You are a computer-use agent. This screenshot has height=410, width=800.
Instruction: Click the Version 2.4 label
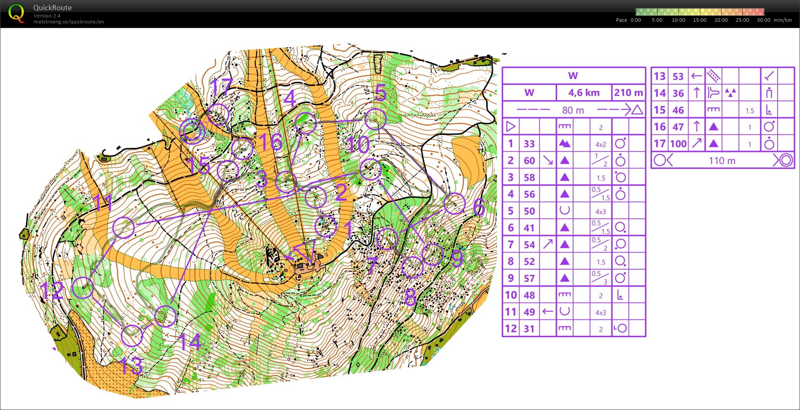[47, 16]
